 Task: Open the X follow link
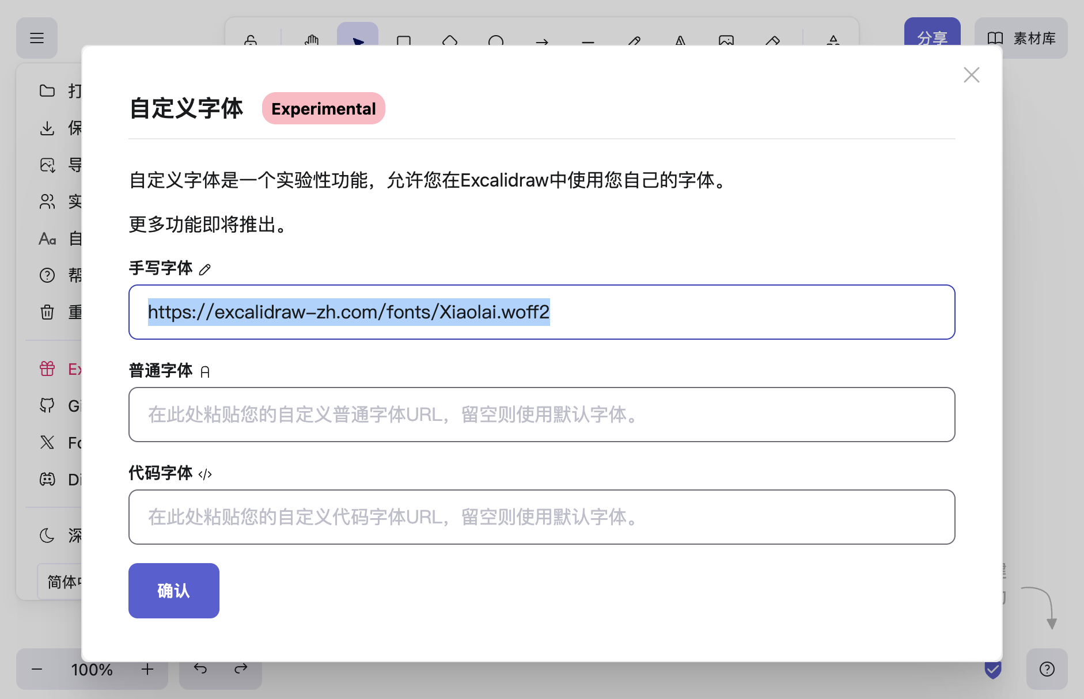tap(55, 442)
